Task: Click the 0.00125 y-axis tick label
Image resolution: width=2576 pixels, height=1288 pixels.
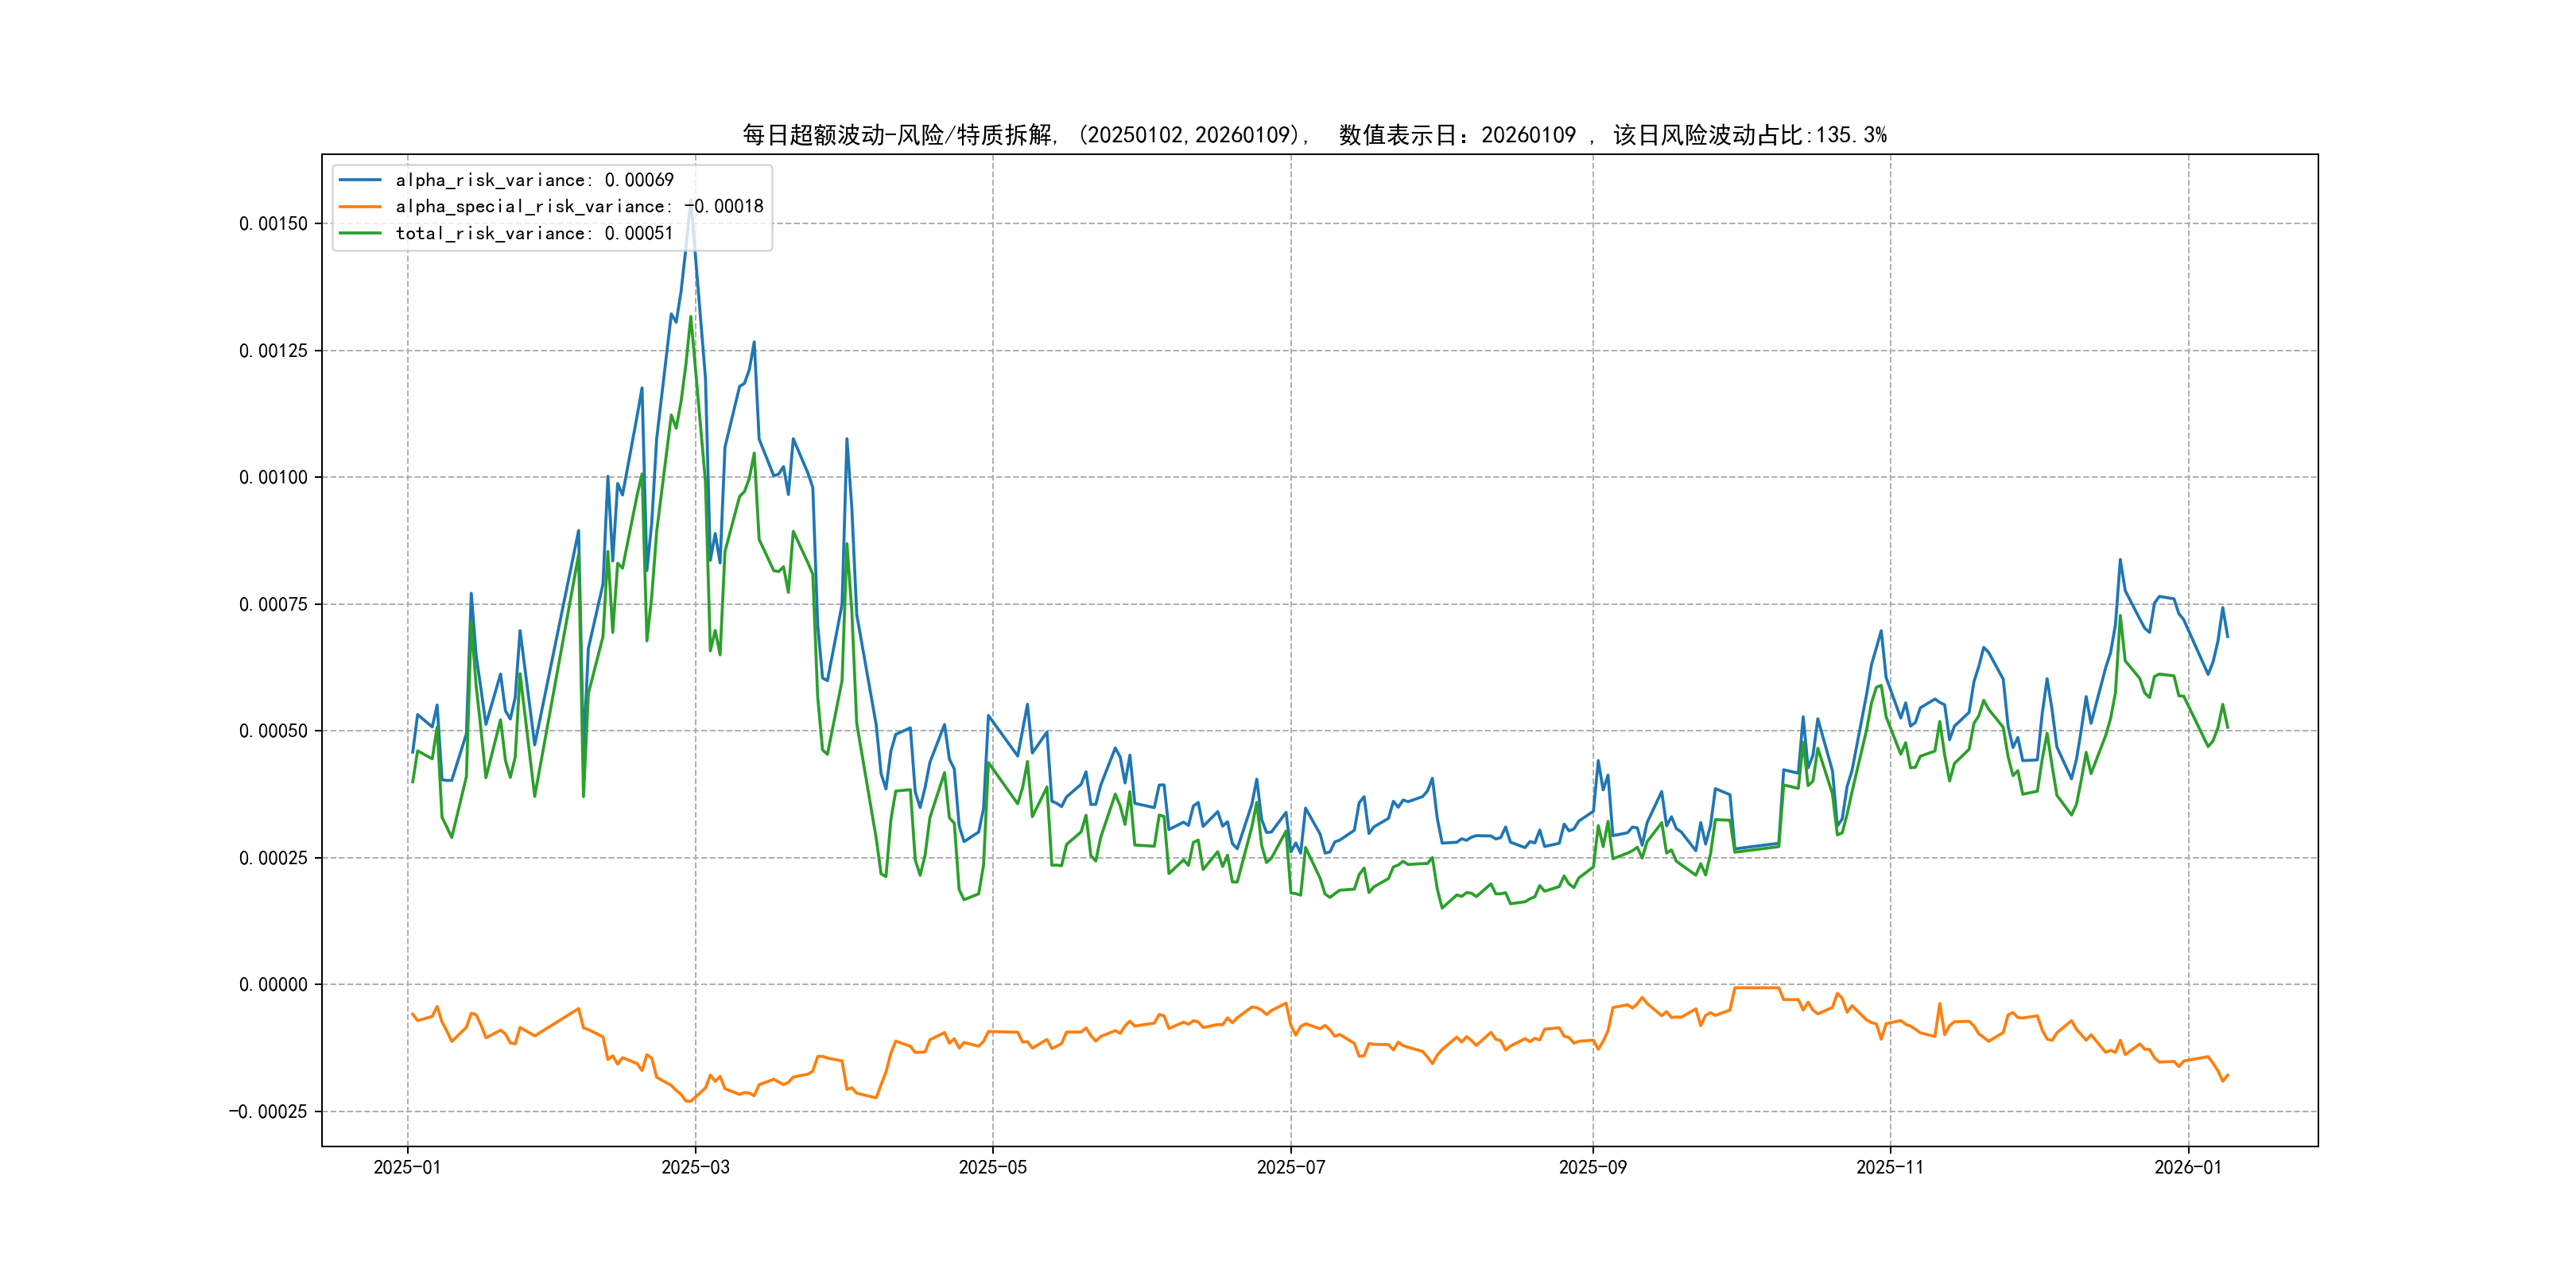Action: click(273, 351)
